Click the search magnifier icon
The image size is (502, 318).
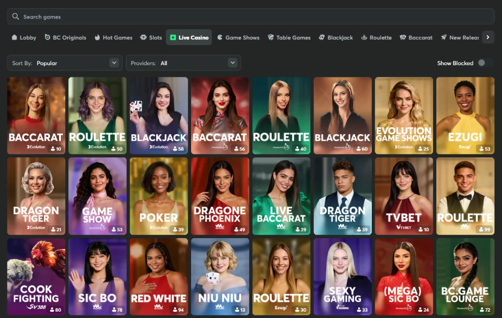coord(15,16)
